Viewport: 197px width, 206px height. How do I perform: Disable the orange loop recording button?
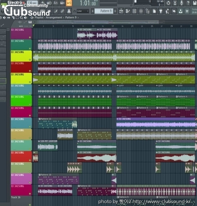69,3
